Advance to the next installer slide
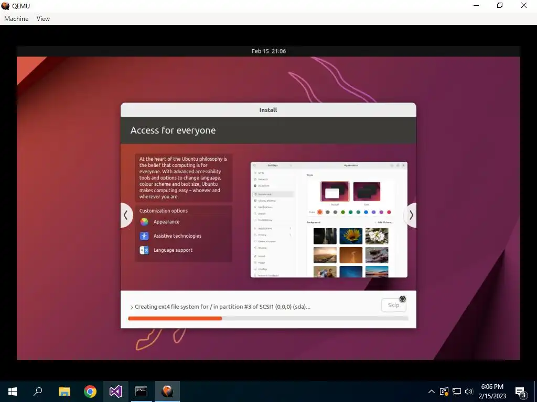Viewport: 537px width, 402px height. coord(411,215)
